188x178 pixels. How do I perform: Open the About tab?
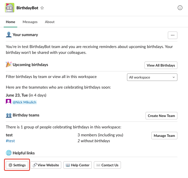[x=50, y=22]
